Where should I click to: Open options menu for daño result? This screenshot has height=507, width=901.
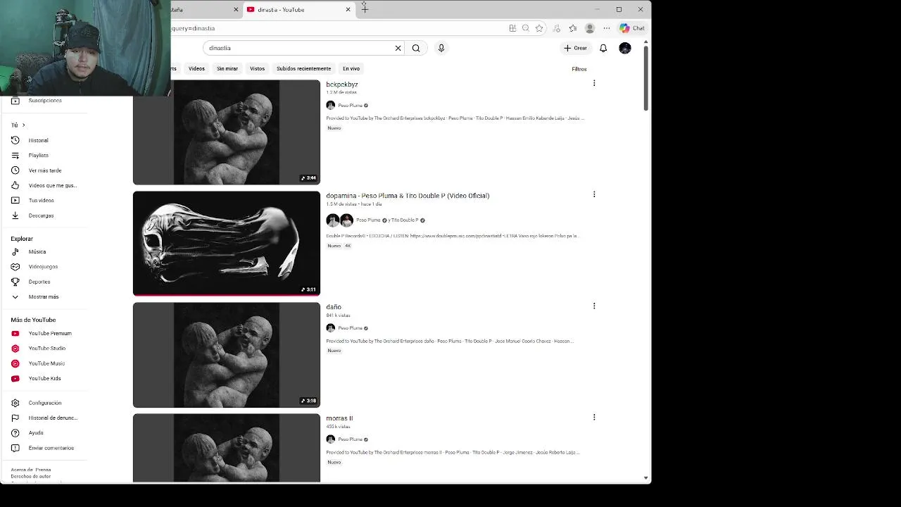click(x=594, y=306)
